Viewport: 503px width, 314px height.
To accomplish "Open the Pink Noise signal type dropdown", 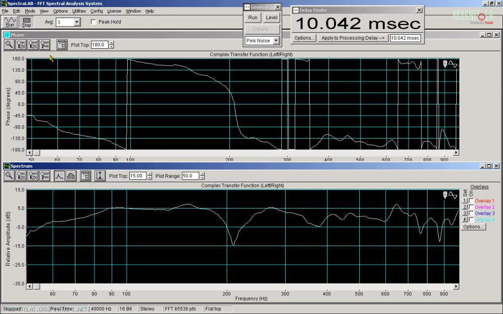I will (276, 41).
